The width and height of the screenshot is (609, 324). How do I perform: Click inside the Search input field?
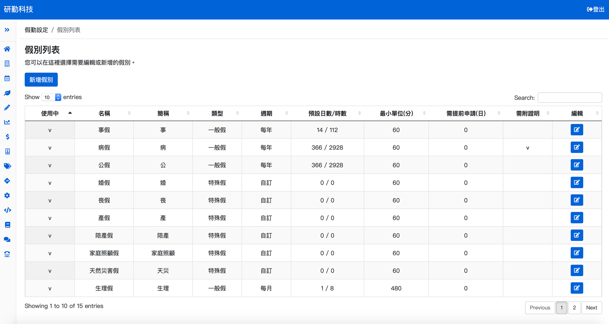569,97
